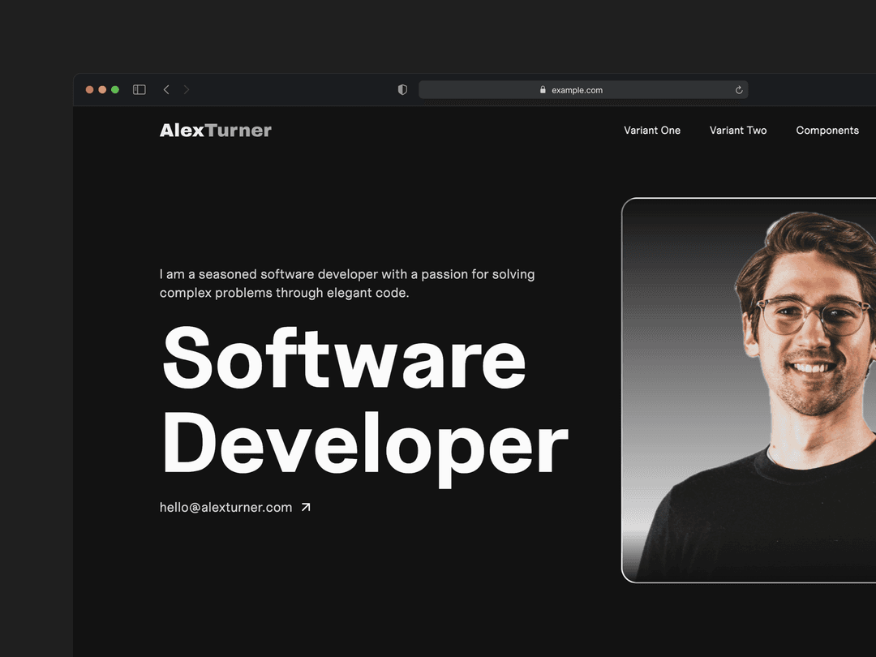The image size is (876, 657).
Task: Click the AlexTurner logo
Action: [x=215, y=130]
